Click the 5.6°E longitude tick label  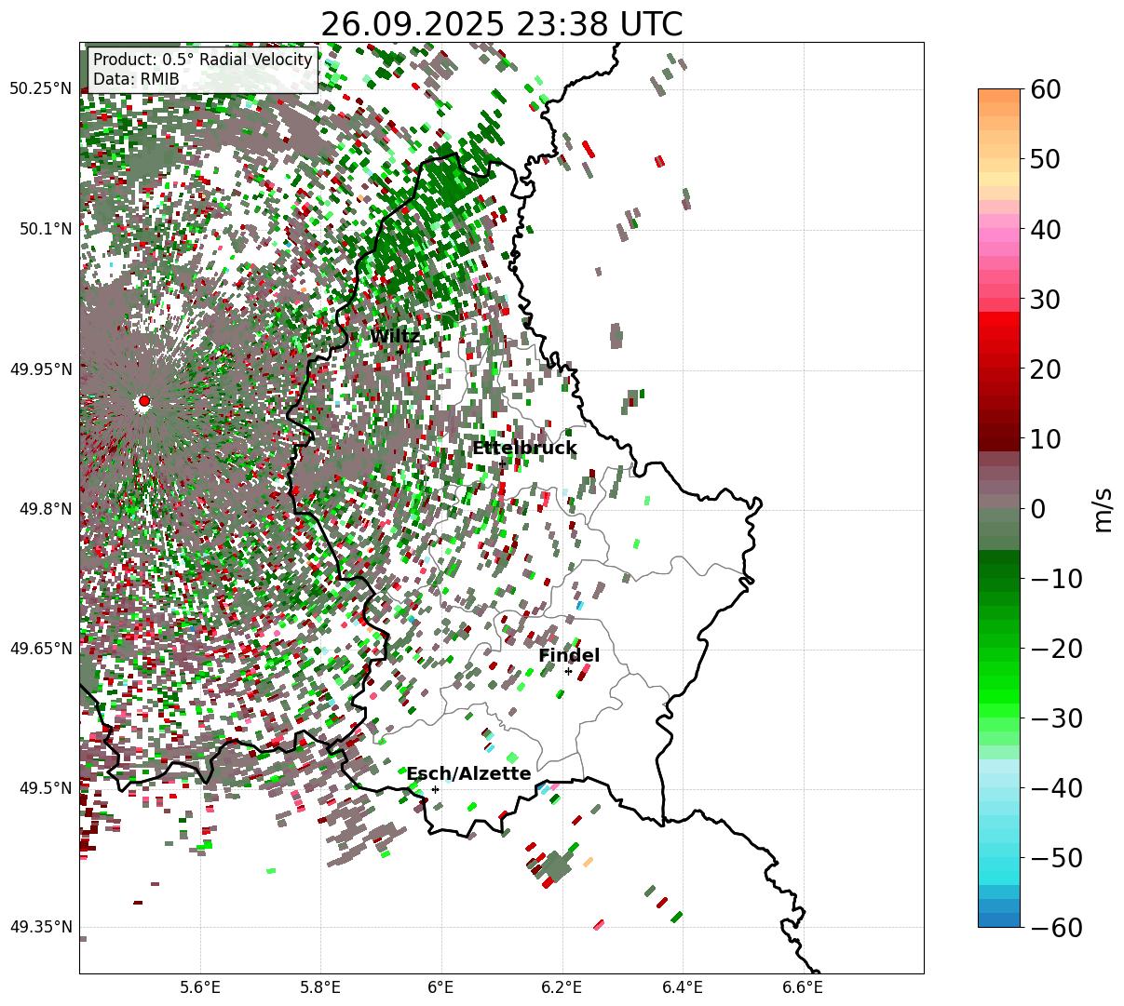199,987
